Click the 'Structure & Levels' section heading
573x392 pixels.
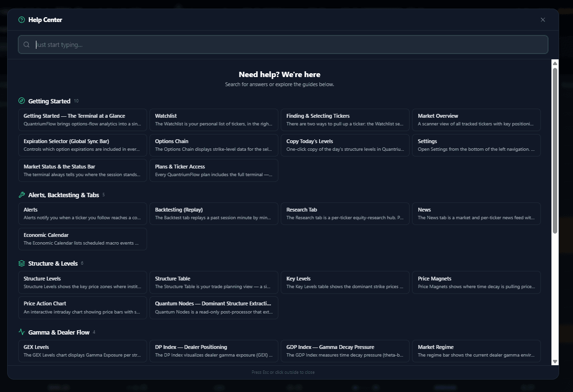pos(53,264)
